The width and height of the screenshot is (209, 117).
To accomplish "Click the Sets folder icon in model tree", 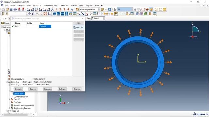I will click(x=12, y=99).
